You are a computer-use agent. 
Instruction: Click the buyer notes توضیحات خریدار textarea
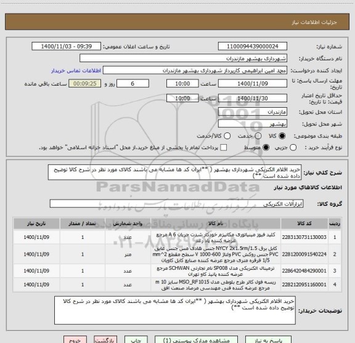[x=175, y=310]
